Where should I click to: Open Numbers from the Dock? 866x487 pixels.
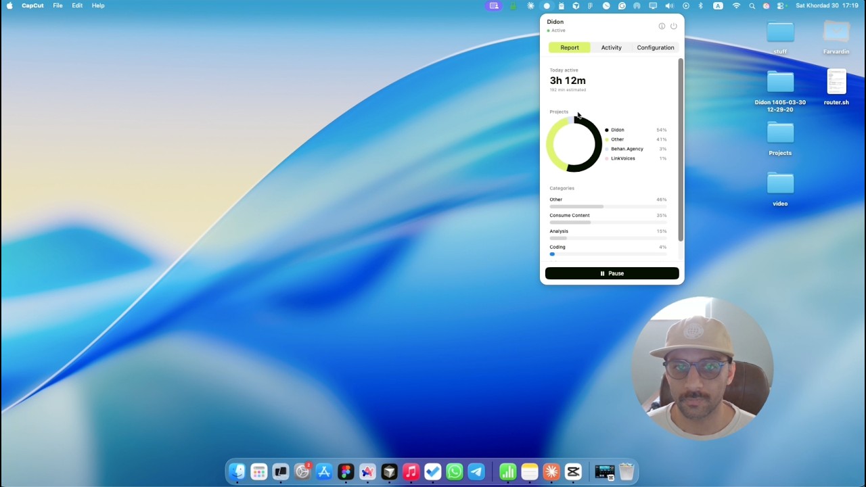pos(507,471)
